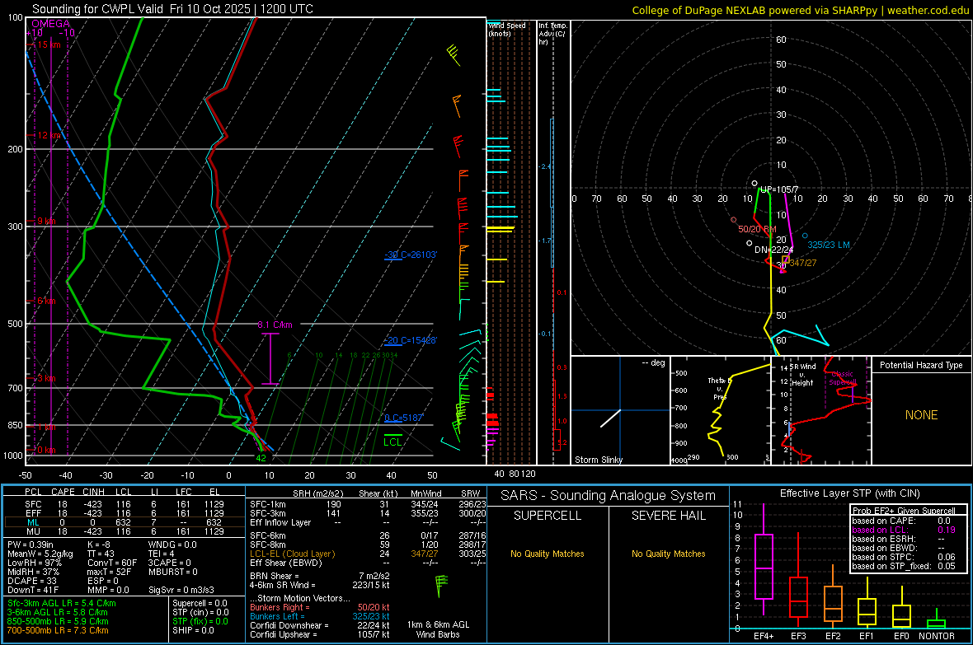
Task: Click the SigSvr = 0 m3/s3 value
Action: (181, 590)
